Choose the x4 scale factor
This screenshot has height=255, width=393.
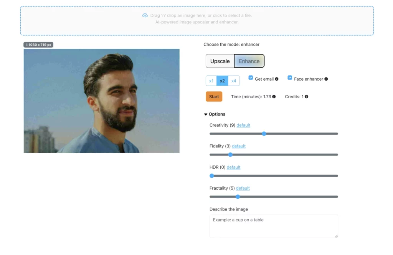[234, 81]
